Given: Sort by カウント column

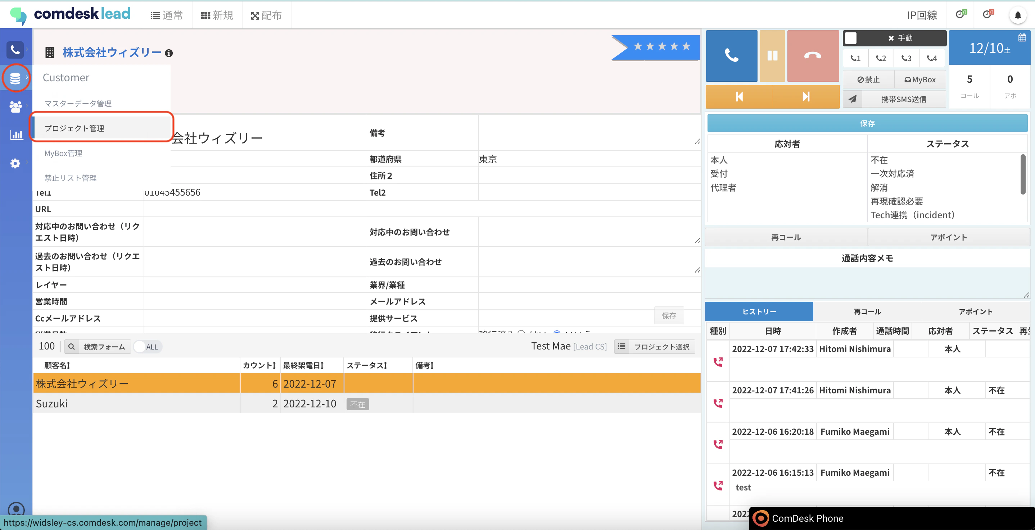Looking at the screenshot, I should (259, 365).
